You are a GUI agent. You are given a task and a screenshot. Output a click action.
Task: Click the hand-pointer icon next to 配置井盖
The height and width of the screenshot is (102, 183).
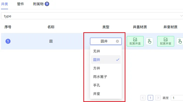[149, 41]
